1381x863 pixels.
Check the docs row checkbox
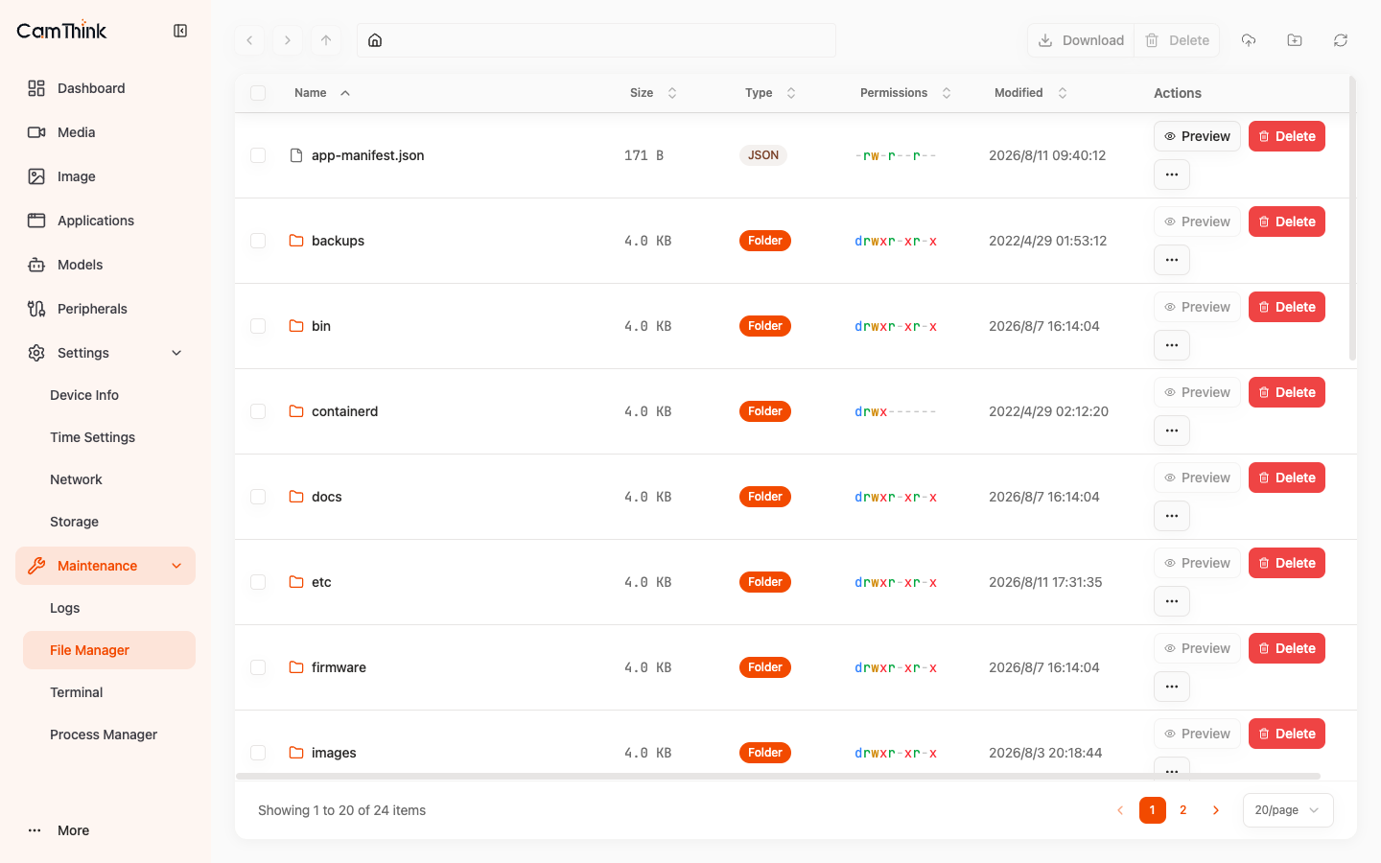pos(258,497)
